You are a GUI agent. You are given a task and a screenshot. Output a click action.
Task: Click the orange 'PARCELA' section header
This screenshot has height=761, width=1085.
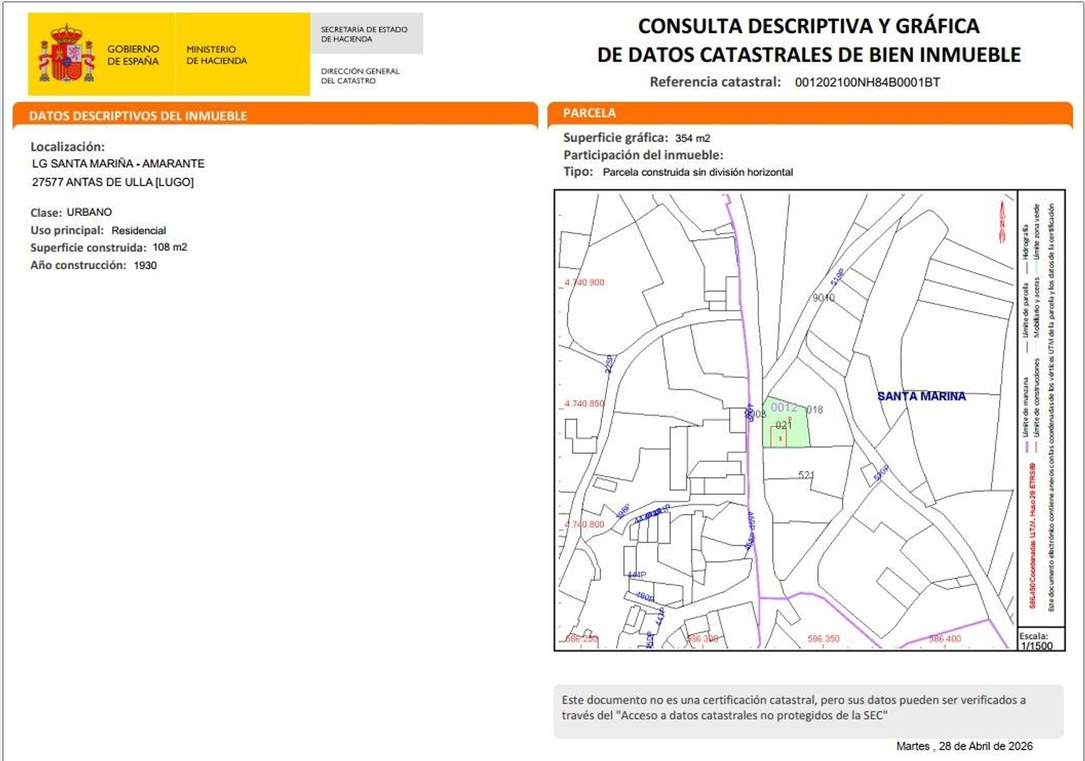point(590,113)
